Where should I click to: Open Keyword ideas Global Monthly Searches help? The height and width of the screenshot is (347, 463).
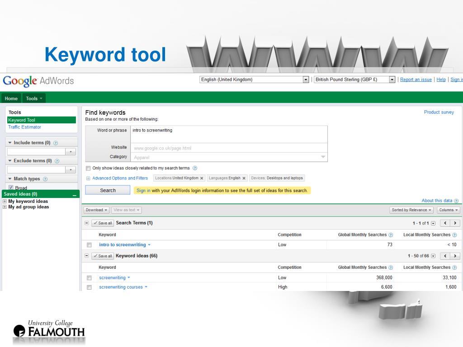click(x=391, y=267)
